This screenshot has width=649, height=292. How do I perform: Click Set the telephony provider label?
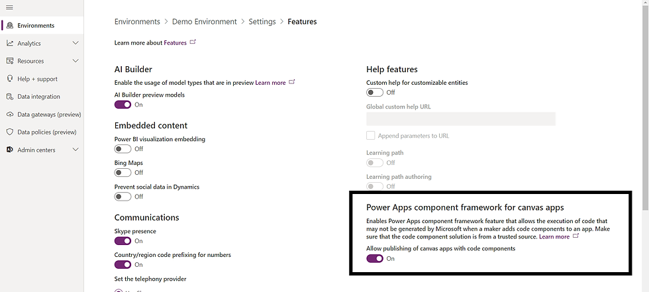[150, 279]
